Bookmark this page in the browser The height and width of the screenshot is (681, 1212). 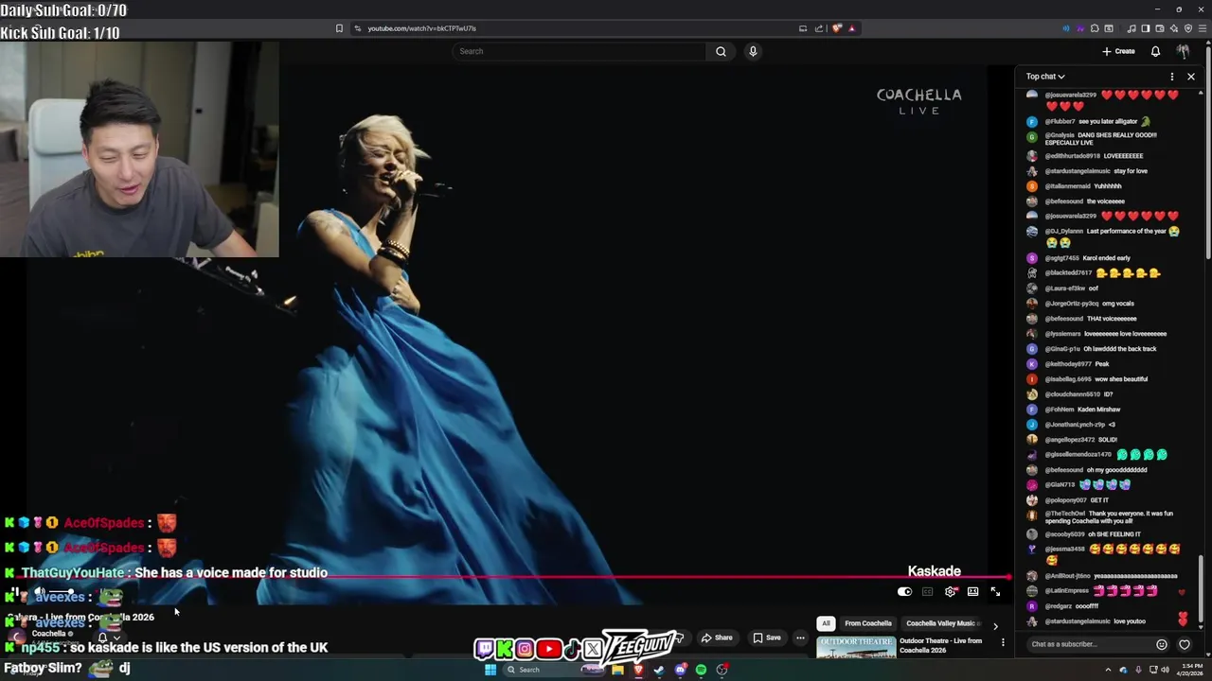[x=339, y=28]
